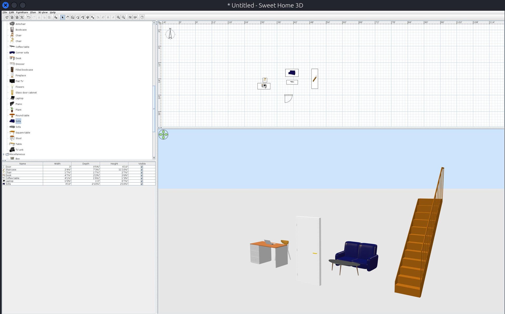Image resolution: width=505 pixels, height=314 pixels.
Task: Select the Pan tool hand icon
Action: [68, 17]
